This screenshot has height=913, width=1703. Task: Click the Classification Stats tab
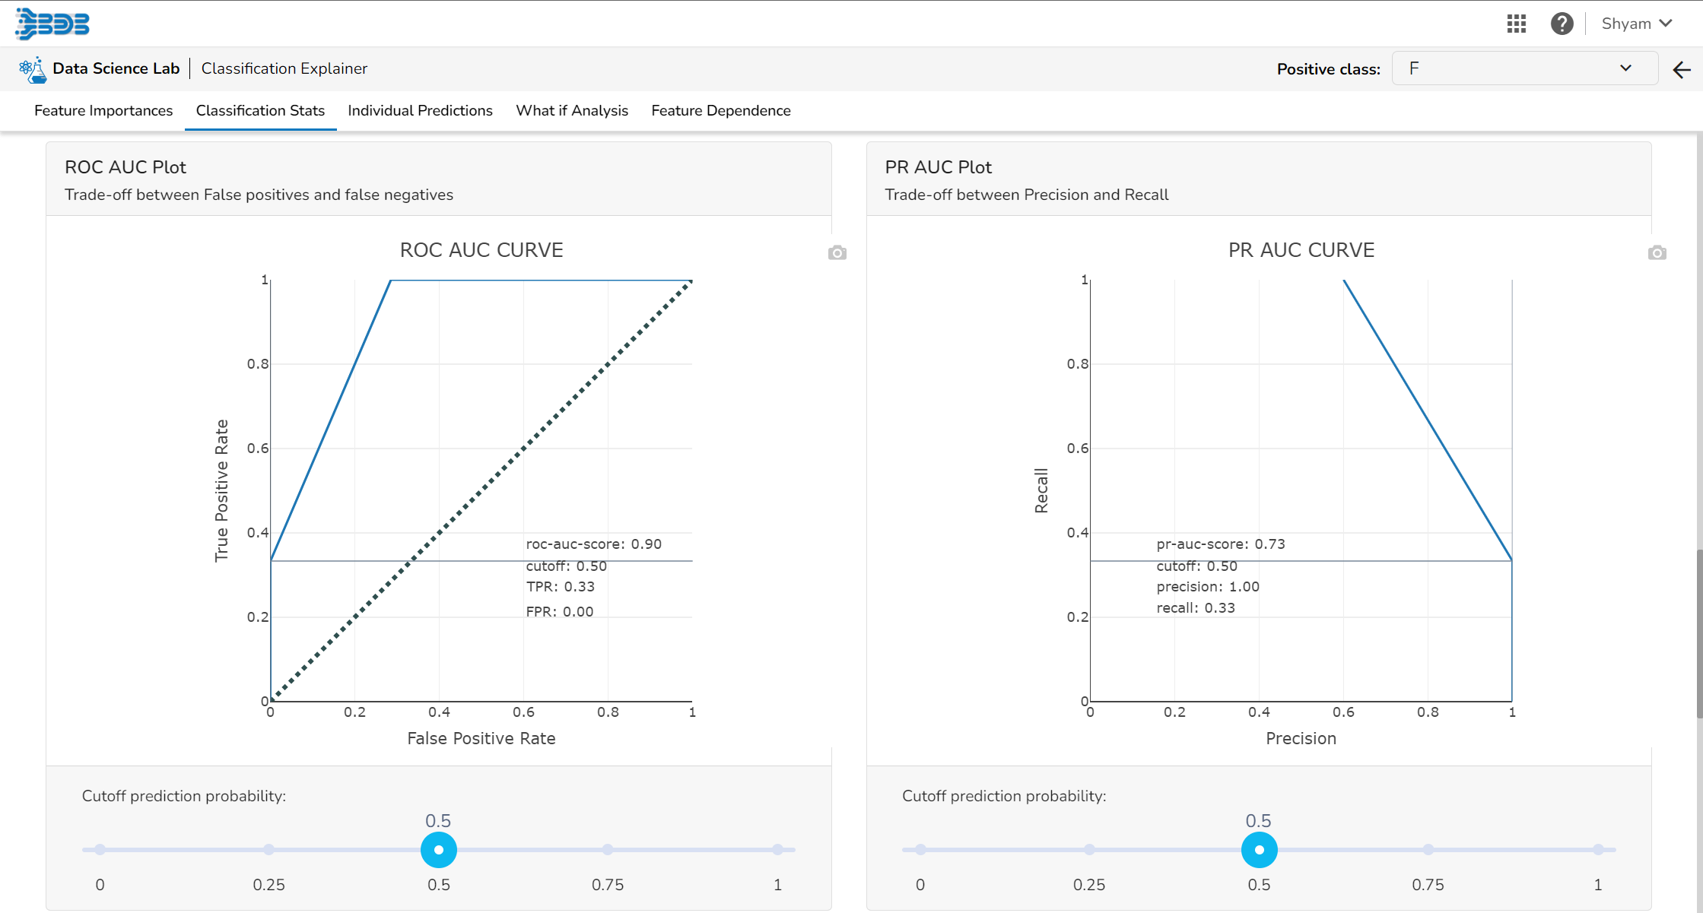(260, 110)
